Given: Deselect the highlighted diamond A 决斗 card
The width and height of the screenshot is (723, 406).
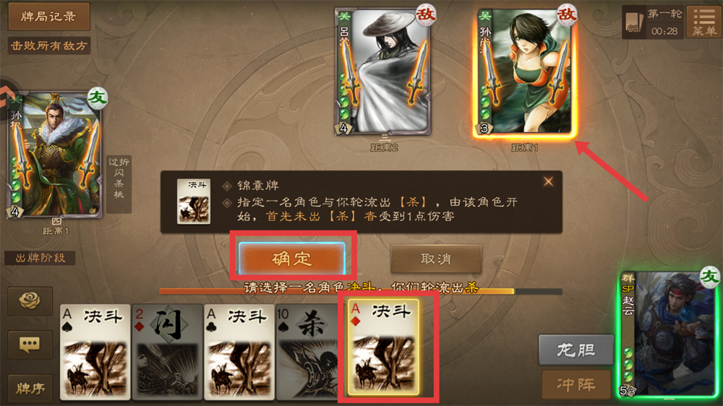Looking at the screenshot, I should [384, 347].
